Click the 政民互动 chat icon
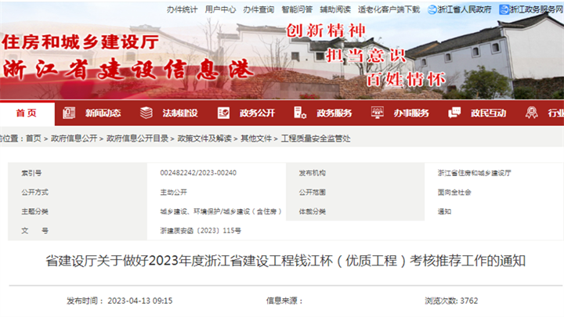The image size is (564, 317). [454, 113]
